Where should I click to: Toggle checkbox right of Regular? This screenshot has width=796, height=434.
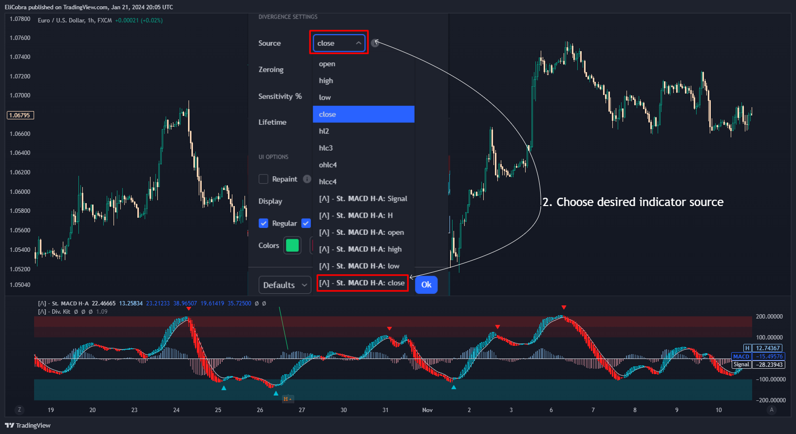[306, 223]
